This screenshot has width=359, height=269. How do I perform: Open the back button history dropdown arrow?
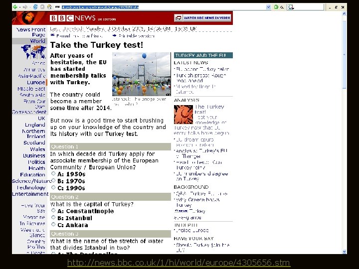coord(19,7)
